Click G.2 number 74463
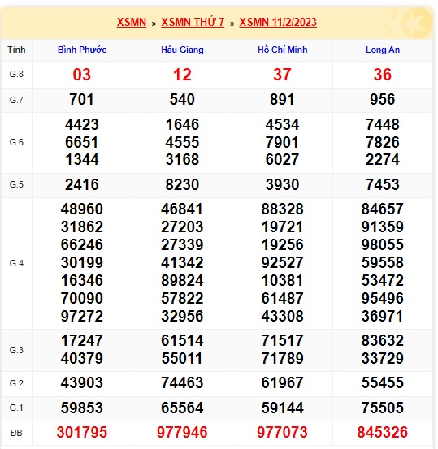Screen dimensions: 438x449 [x=182, y=383]
